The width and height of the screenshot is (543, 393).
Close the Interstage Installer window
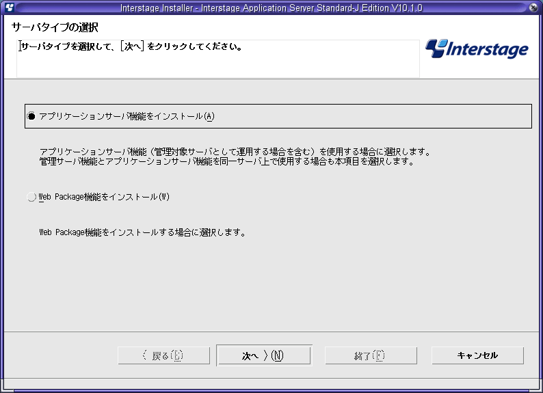pos(533,8)
